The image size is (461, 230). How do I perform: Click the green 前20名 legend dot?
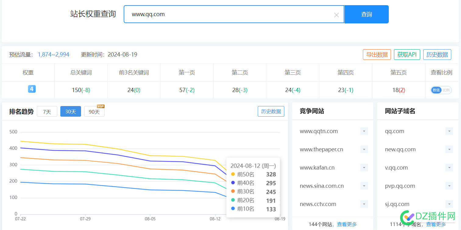pyautogui.click(x=233, y=200)
